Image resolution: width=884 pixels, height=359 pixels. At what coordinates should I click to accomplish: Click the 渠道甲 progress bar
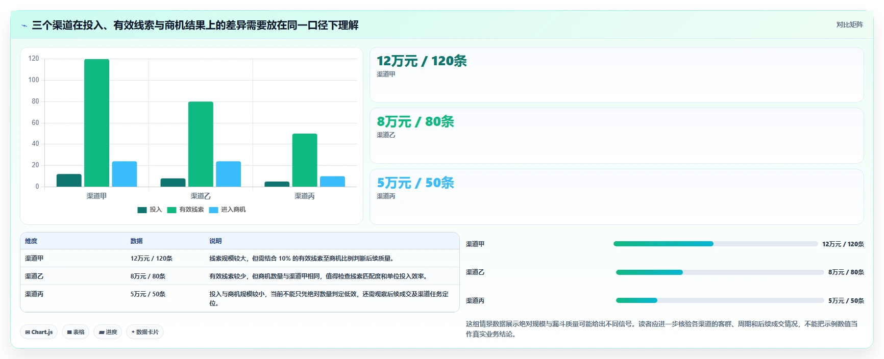pyautogui.click(x=716, y=244)
